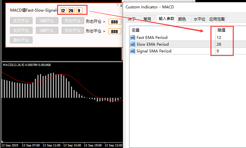The width and height of the screenshot is (246, 148).
Task: Click the 形态开仓 threshold field showing 888
Action: pyautogui.click(x=115, y=22)
